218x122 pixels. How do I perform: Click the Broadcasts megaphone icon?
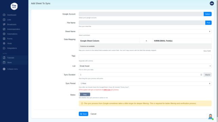4,24
